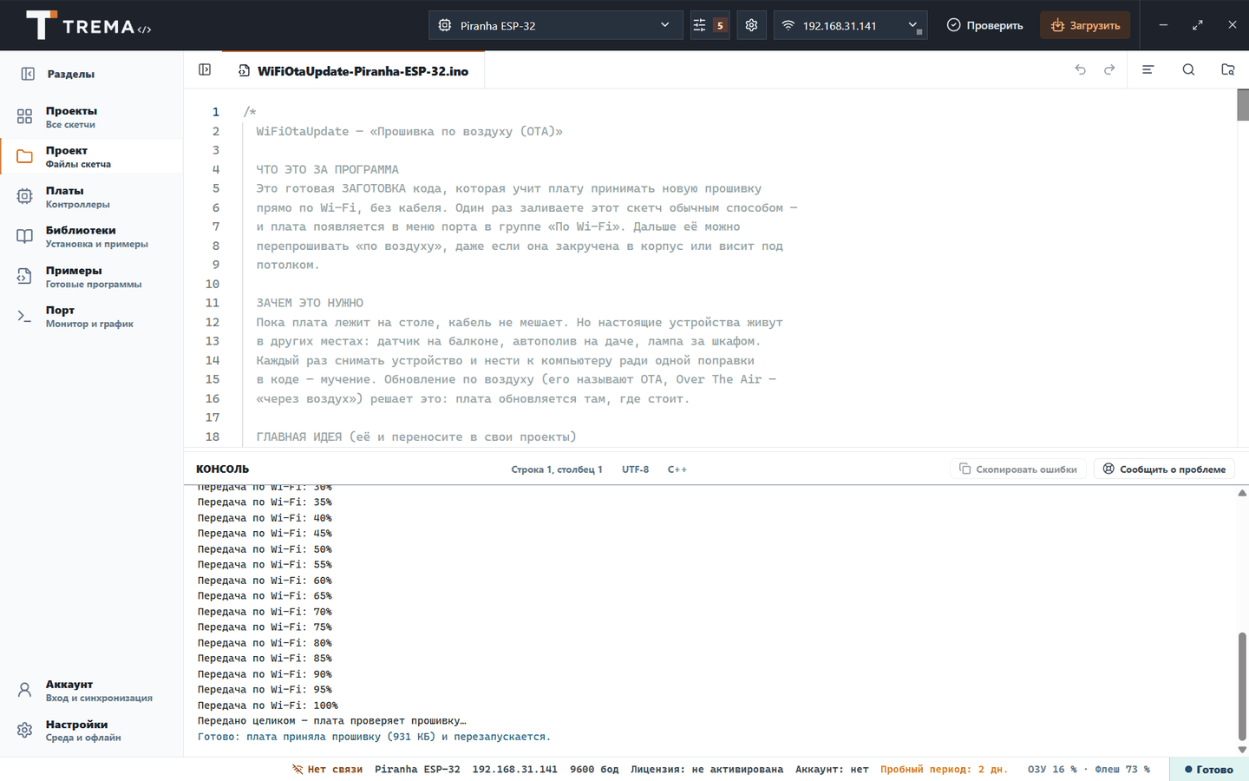Open the Порт monitor and graph section
The image size is (1249, 781).
point(91,316)
